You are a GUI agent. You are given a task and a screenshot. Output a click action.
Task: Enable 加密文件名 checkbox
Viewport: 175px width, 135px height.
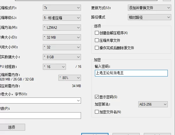[x=97, y=112]
